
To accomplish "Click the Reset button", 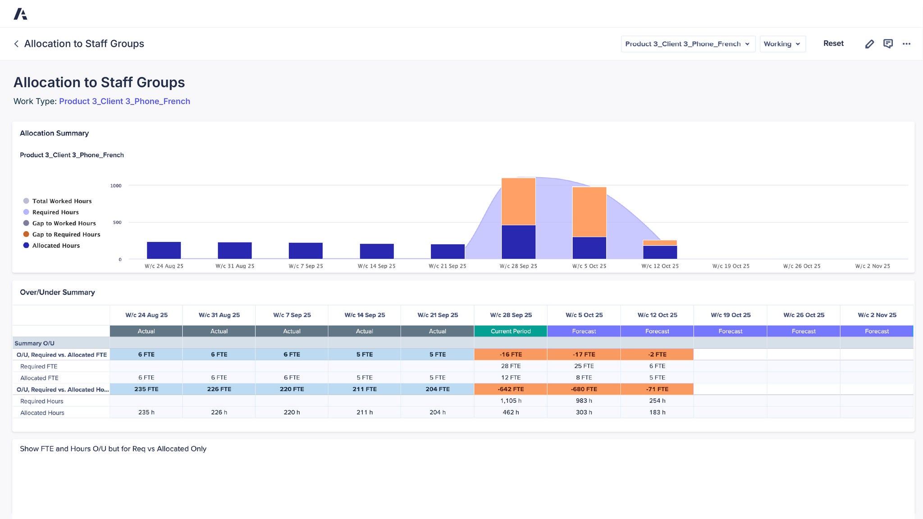I will [x=833, y=43].
